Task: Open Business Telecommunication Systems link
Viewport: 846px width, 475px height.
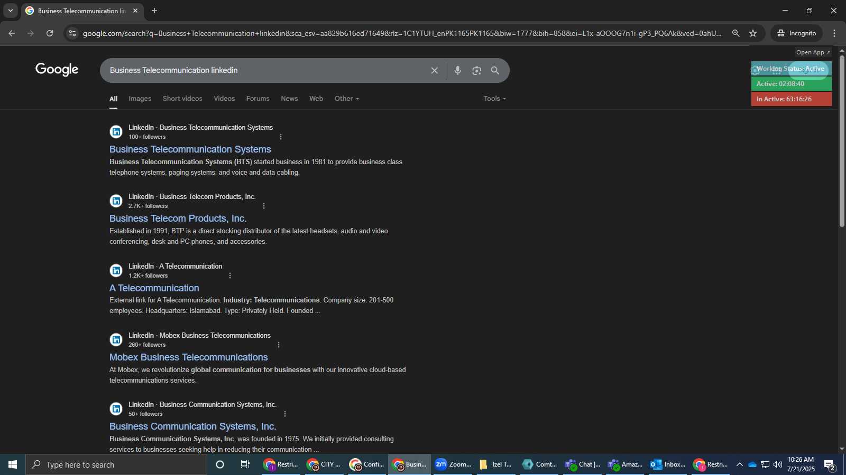Action: click(x=190, y=149)
